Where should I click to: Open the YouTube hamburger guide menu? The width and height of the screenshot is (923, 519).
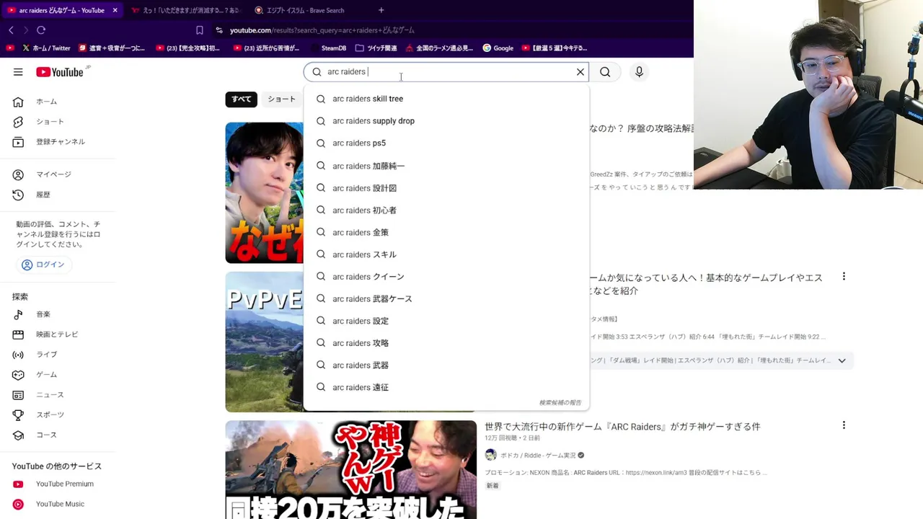pos(18,72)
